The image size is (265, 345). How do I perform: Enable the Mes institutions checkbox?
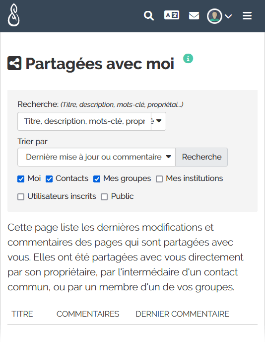(159, 179)
